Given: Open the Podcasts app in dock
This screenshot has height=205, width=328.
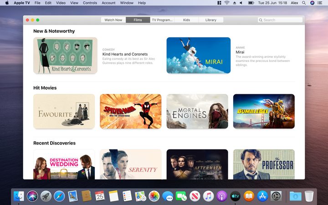Looking at the screenshot, I should pos(222,196).
